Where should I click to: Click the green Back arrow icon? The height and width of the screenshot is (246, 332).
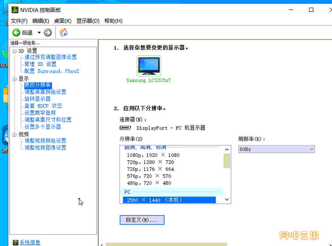click(x=16, y=33)
